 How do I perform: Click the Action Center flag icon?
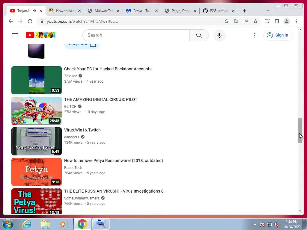[262, 224]
